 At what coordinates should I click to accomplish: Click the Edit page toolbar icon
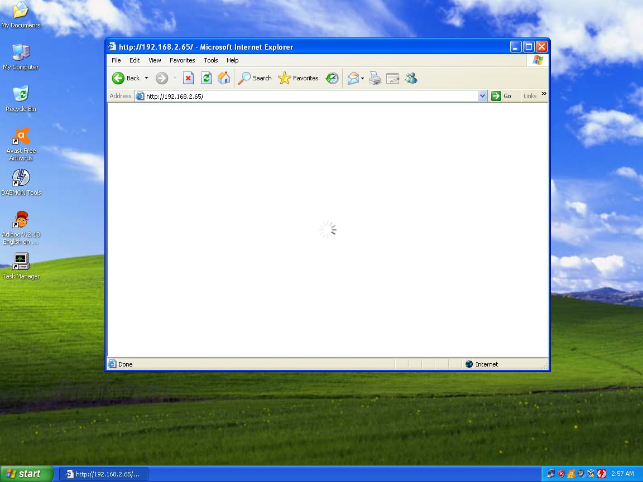pos(392,78)
